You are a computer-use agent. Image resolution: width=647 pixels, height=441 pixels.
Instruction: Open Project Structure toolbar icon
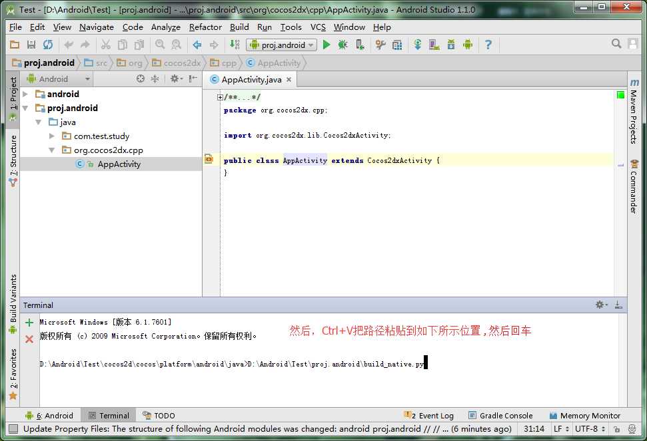tap(397, 45)
